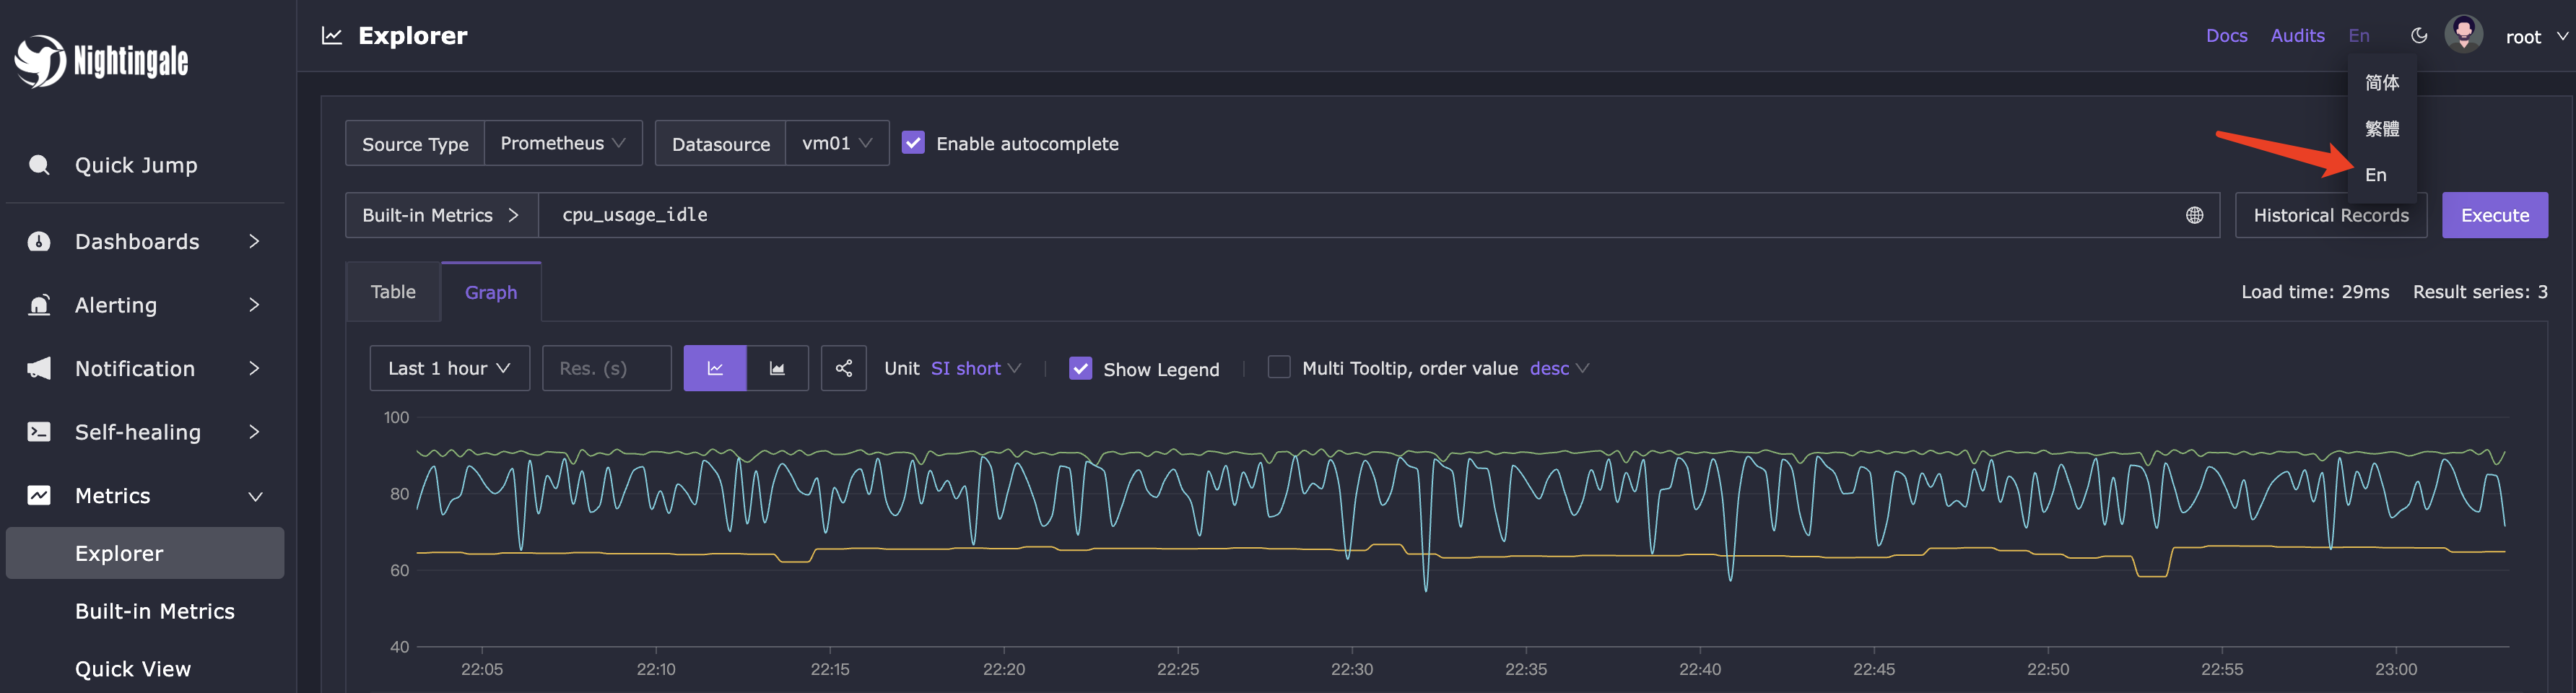2576x693 pixels.
Task: Select En from the language menu
Action: click(x=2376, y=175)
